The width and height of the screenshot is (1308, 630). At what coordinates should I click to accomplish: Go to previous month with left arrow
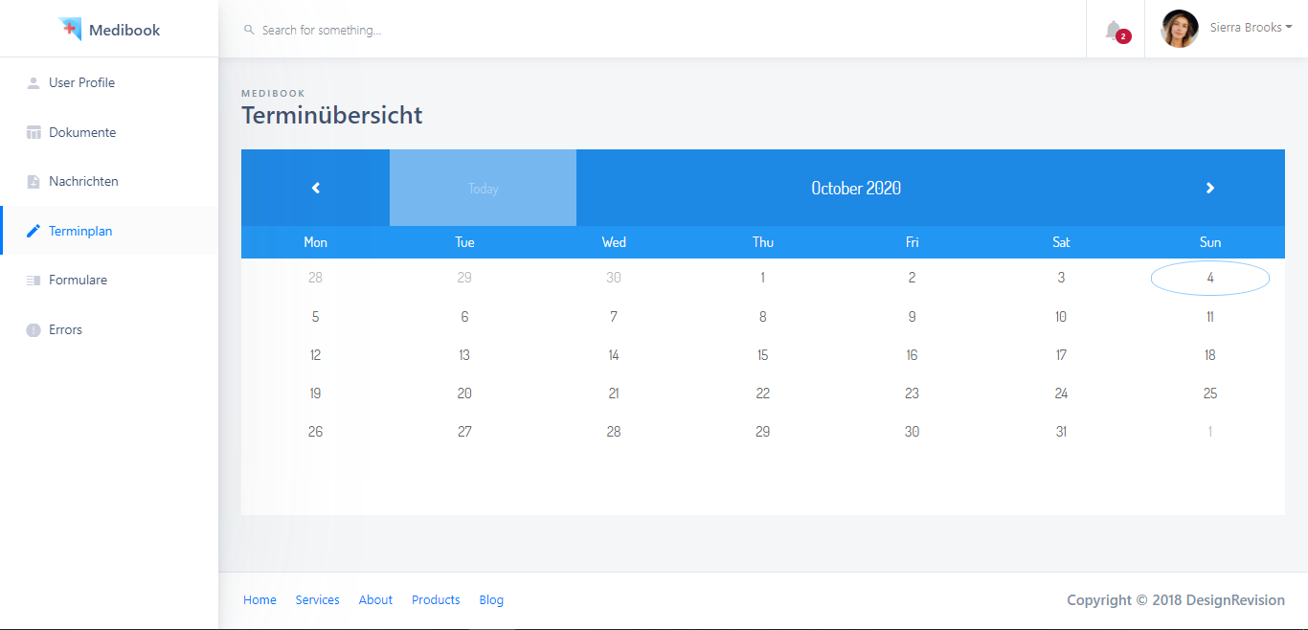(x=316, y=188)
